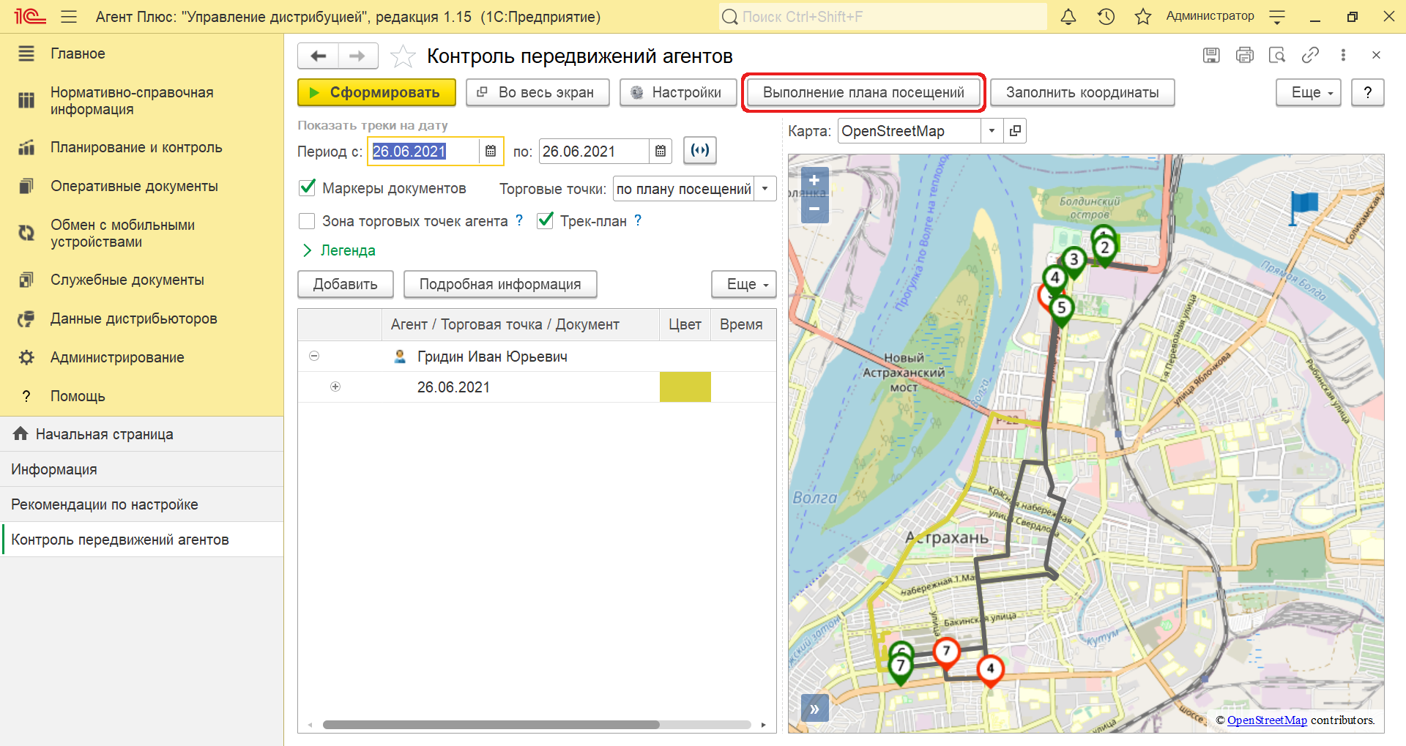The height and width of the screenshot is (746, 1406).
Task: Add this form to favorites star
Action: 403,56
